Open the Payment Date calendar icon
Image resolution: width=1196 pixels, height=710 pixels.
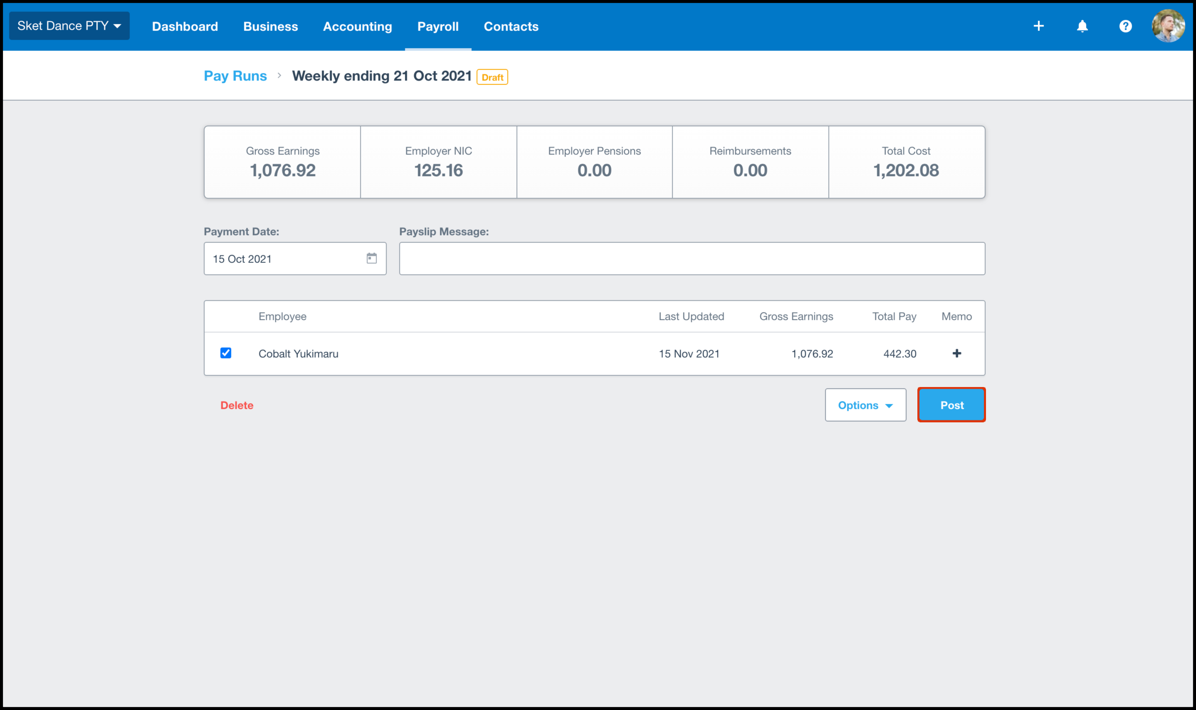point(371,259)
